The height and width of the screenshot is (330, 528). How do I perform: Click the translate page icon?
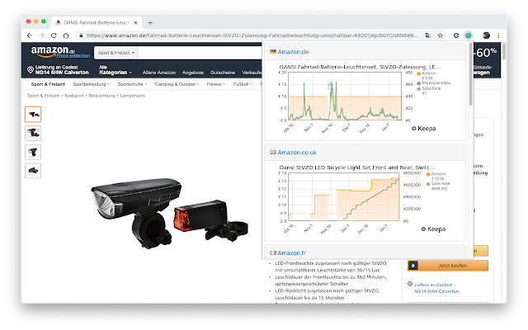point(428,35)
